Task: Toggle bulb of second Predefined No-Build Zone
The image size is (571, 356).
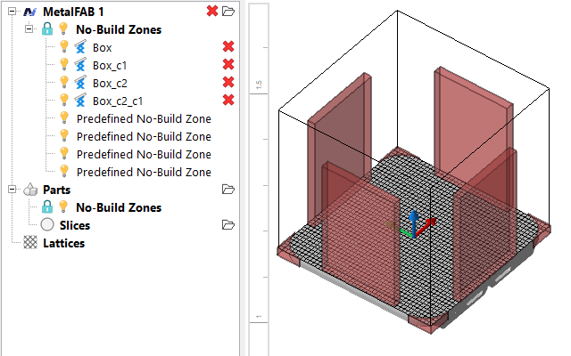Action: (64, 135)
